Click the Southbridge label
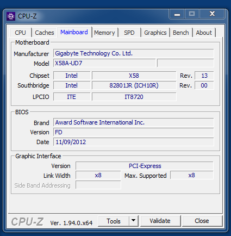This screenshot has height=236, width=231. [x=33, y=85]
